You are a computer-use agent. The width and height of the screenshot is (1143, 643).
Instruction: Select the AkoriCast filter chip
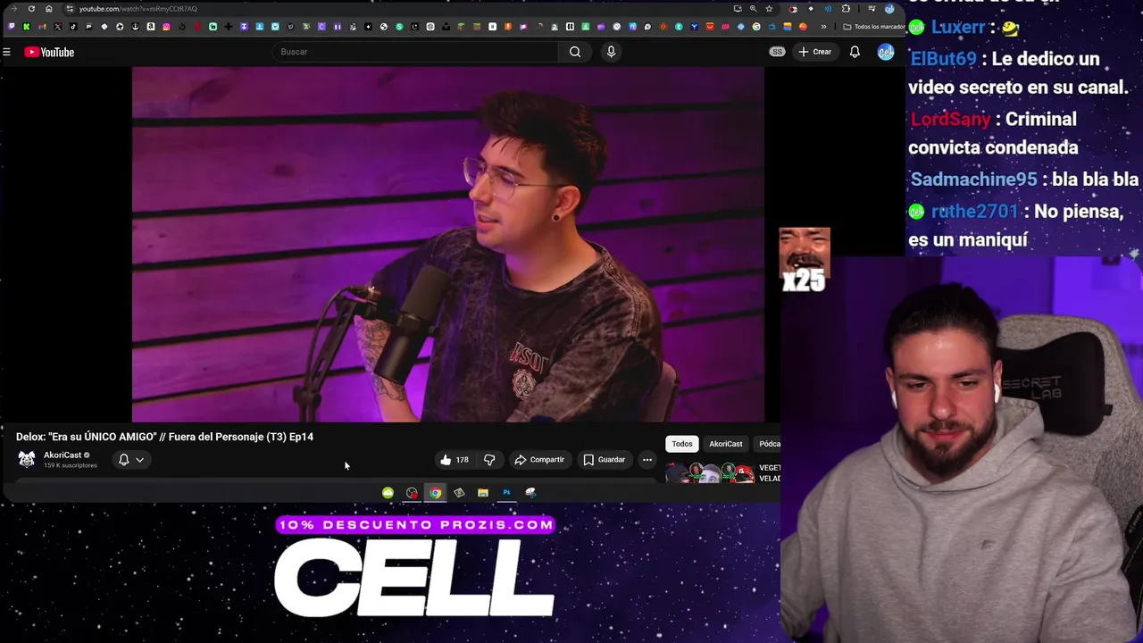726,444
